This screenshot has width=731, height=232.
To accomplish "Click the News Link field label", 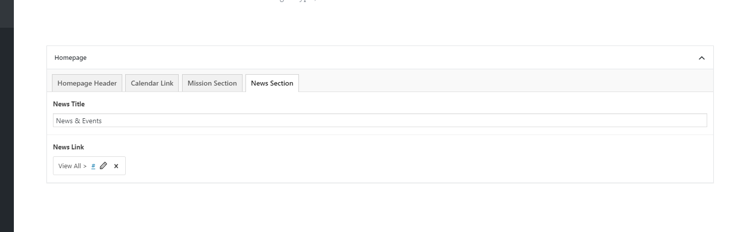I will pos(68,147).
